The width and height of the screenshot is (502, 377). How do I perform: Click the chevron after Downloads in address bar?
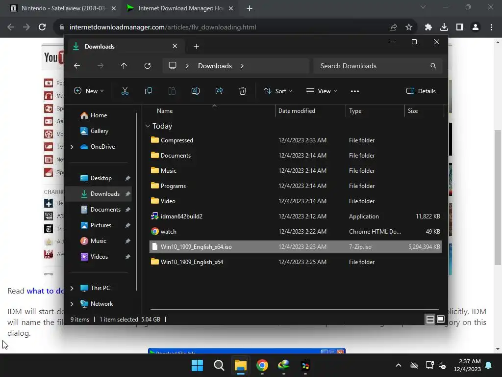(242, 66)
